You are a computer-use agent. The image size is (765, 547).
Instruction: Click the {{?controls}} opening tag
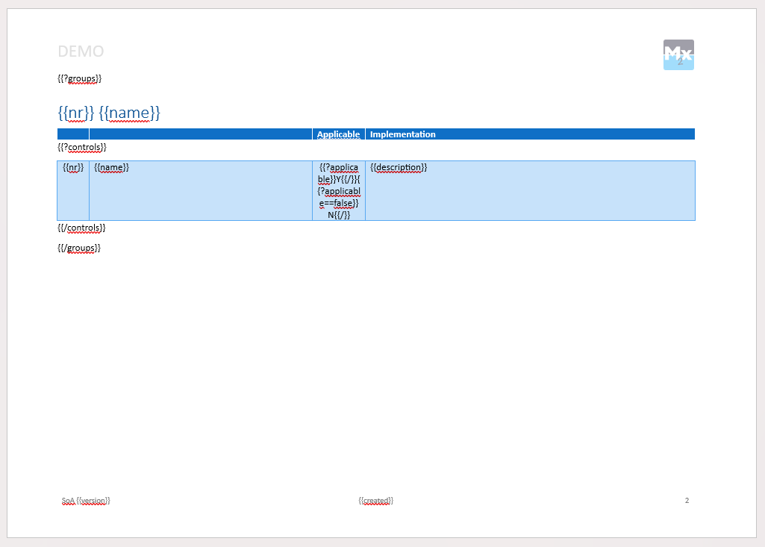coord(82,147)
